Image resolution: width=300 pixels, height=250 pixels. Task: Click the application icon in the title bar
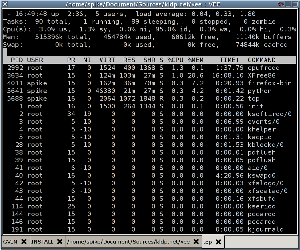click(281, 4)
